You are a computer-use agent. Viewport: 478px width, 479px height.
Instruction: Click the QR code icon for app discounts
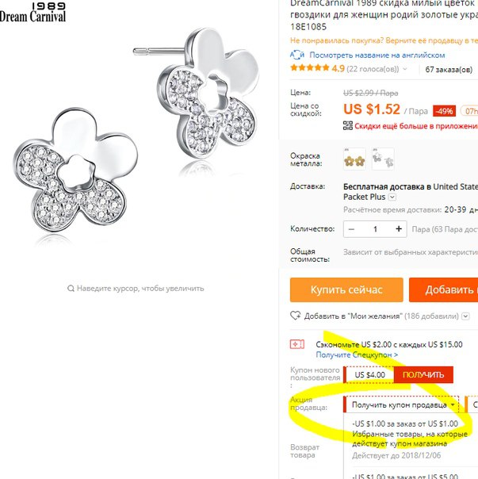tap(347, 125)
